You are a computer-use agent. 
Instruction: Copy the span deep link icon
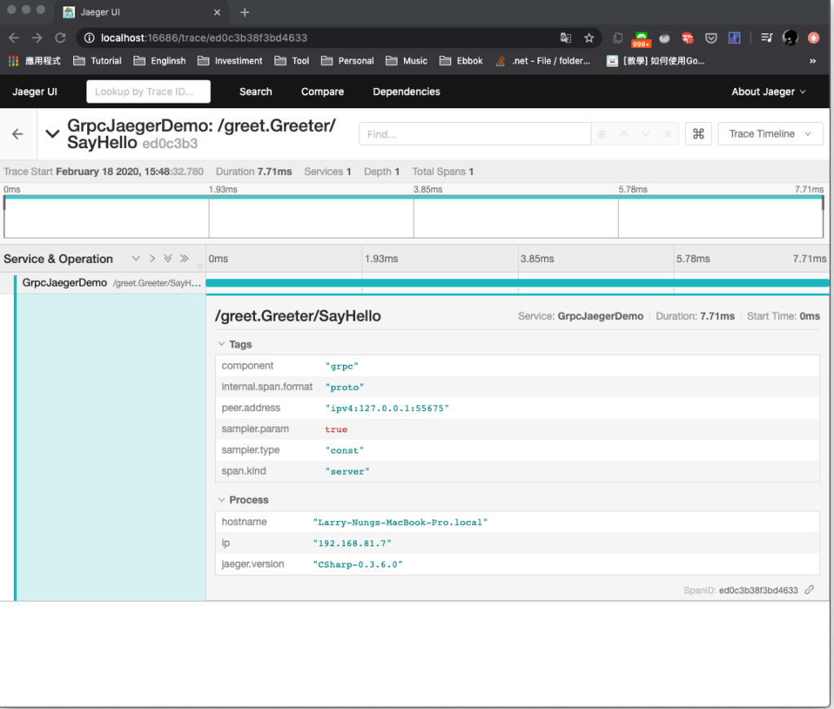tap(809, 590)
